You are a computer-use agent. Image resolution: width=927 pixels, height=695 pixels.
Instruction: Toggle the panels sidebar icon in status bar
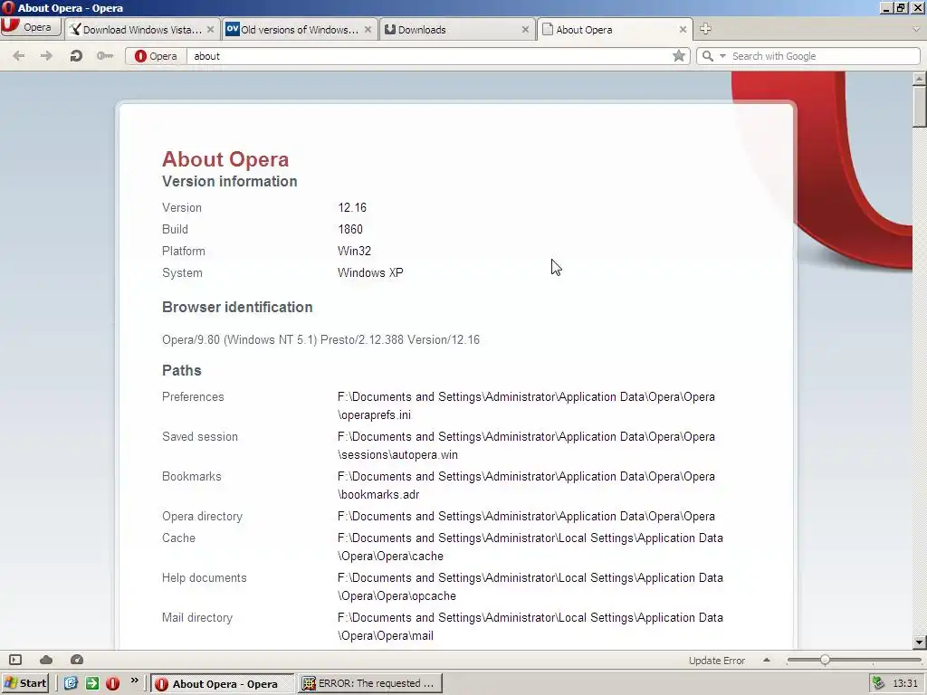[15, 660]
